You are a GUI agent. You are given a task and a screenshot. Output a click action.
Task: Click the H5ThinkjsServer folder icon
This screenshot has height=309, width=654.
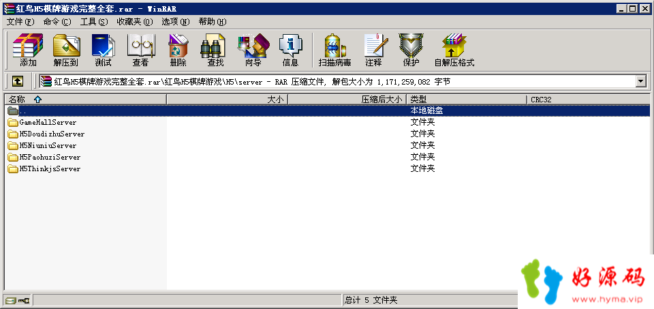pos(13,169)
